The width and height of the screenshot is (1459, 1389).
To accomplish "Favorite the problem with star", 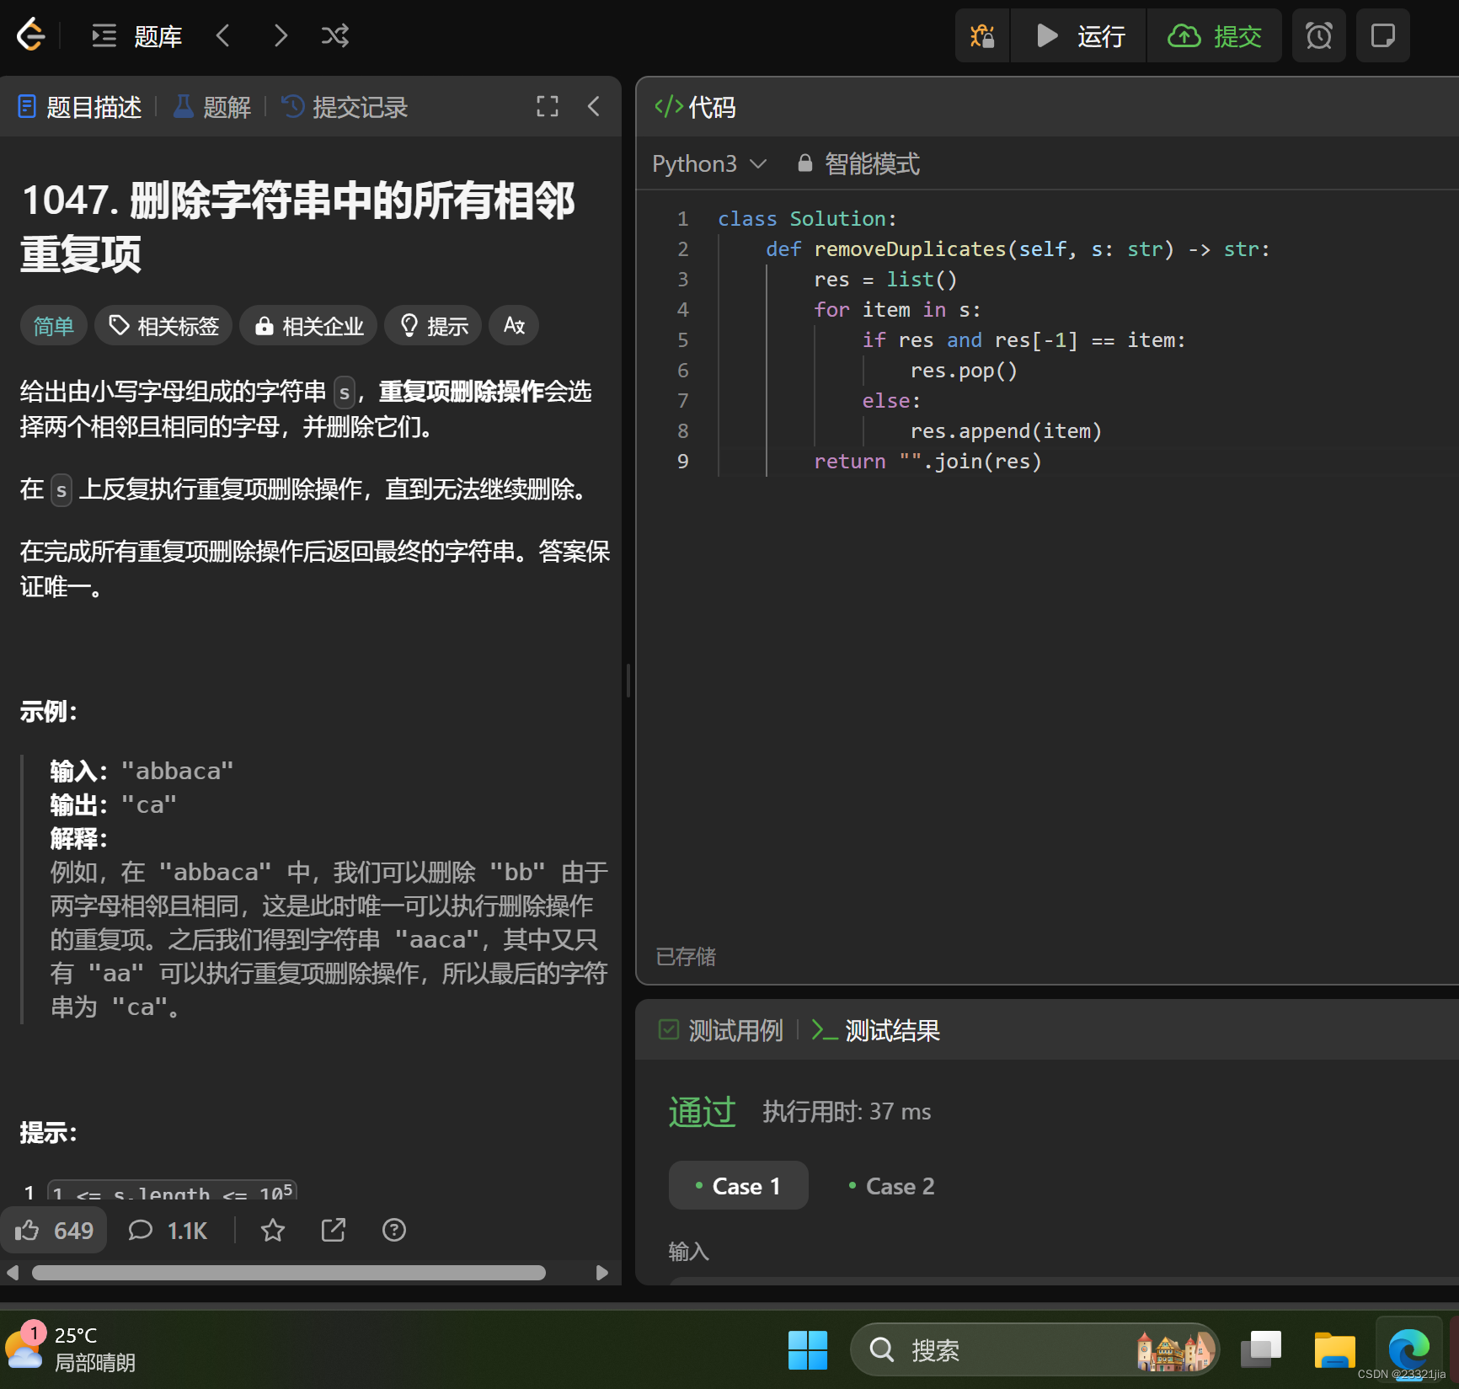I will click(272, 1231).
